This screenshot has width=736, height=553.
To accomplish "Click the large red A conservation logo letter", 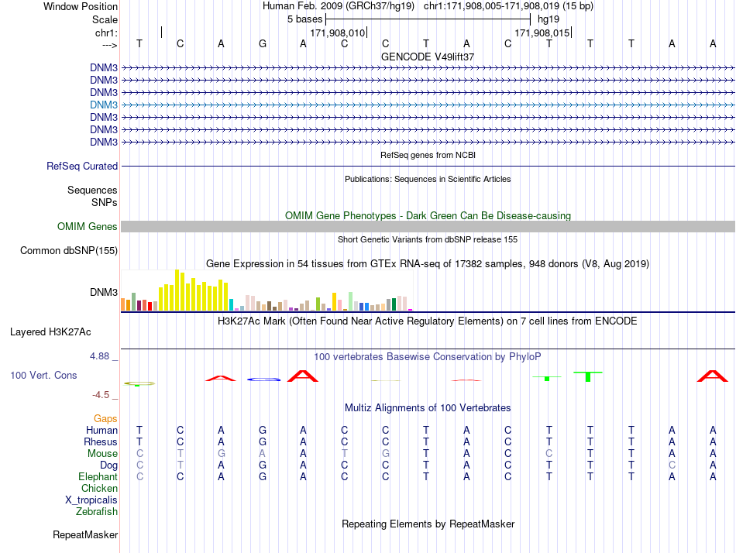I will click(x=303, y=376).
